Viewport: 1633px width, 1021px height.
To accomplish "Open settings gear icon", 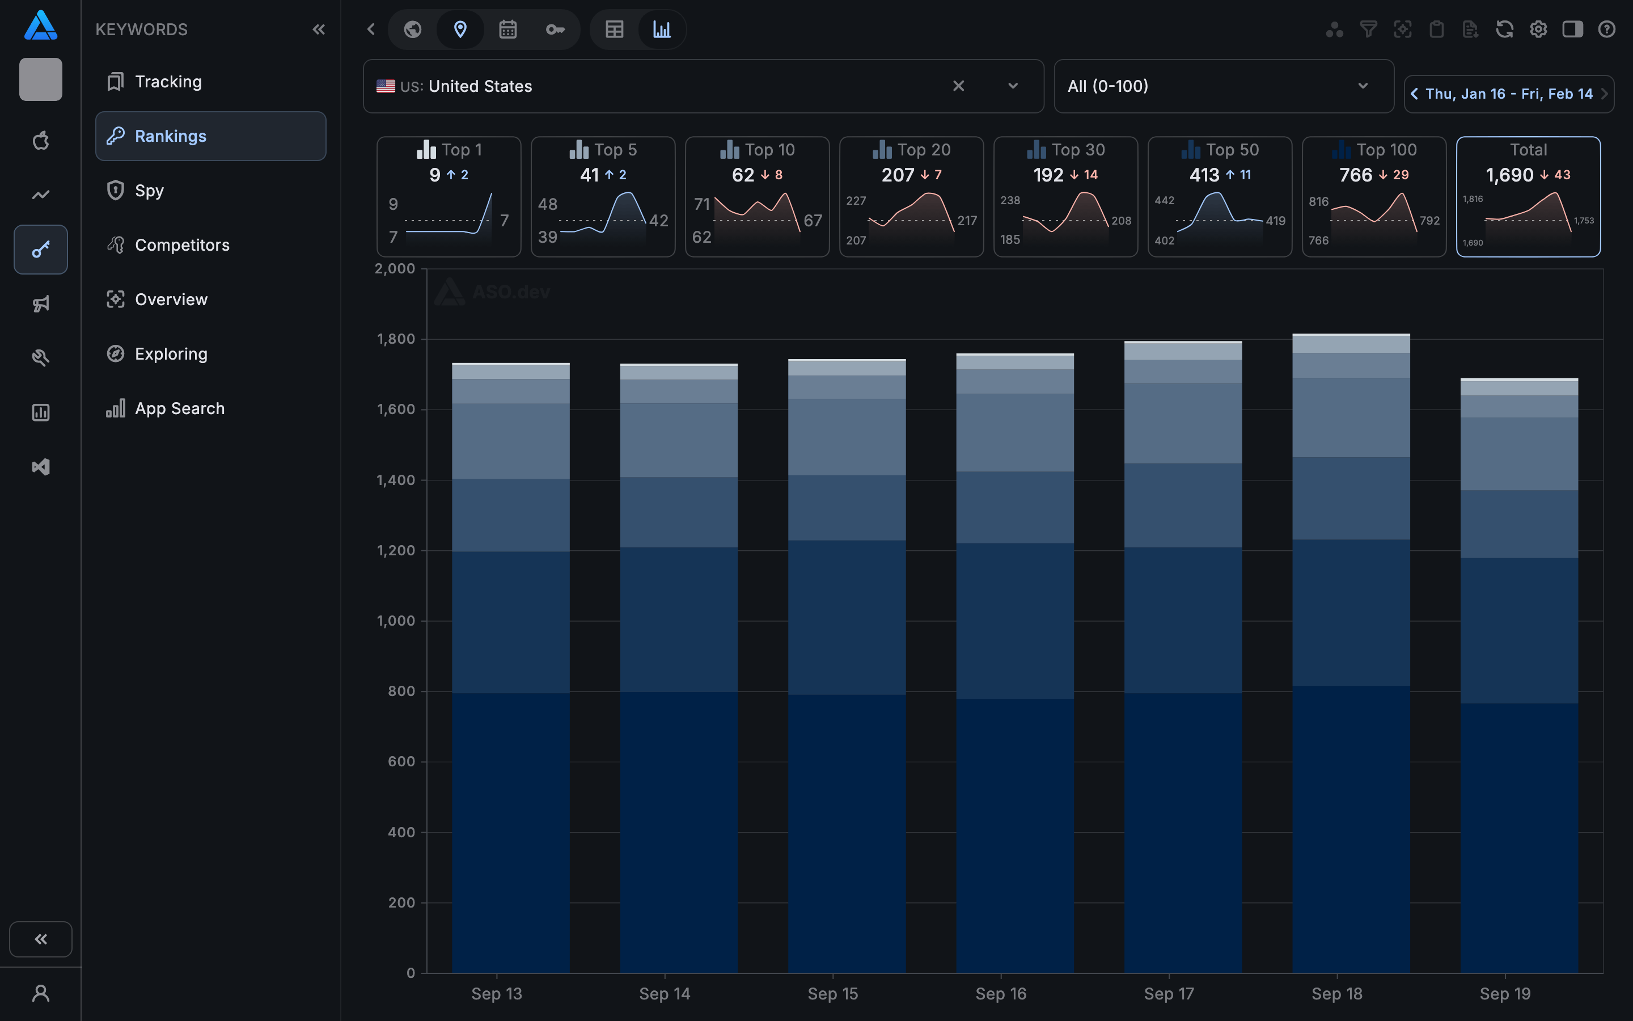I will pyautogui.click(x=1538, y=29).
